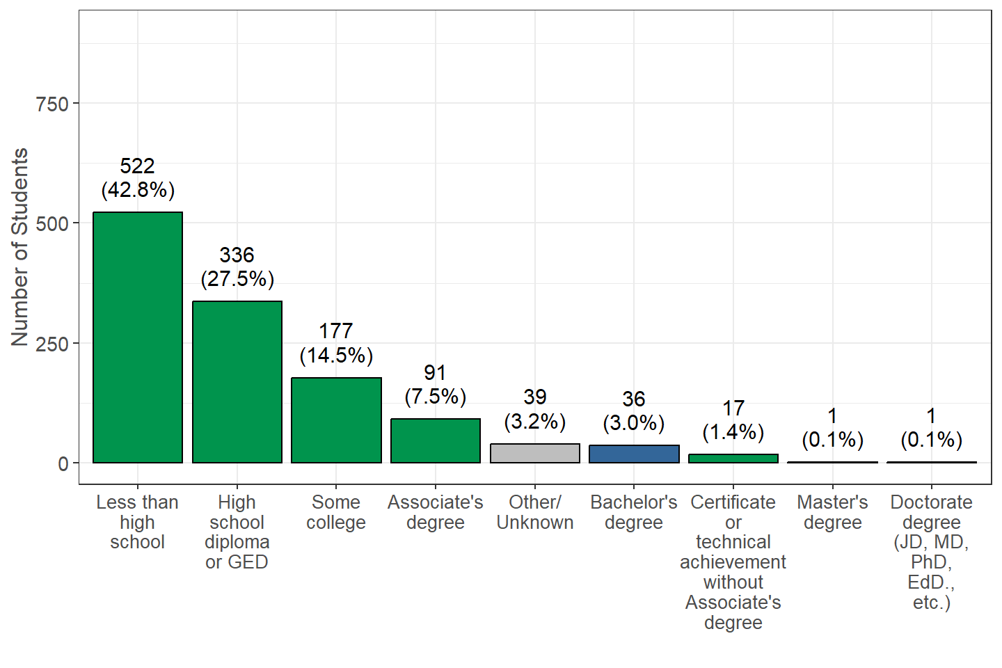Image resolution: width=1002 pixels, height=668 pixels.
Task: Click the gray Other/Unknown bar
Action: (x=535, y=453)
